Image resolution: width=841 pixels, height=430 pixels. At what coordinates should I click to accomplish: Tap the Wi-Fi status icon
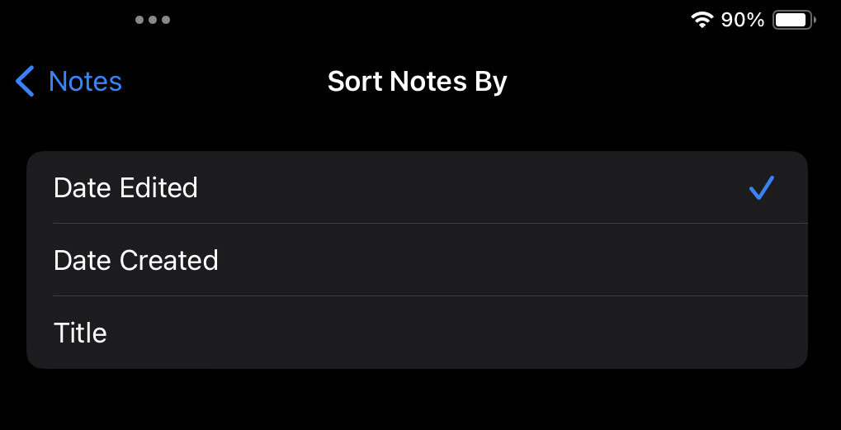(x=702, y=20)
